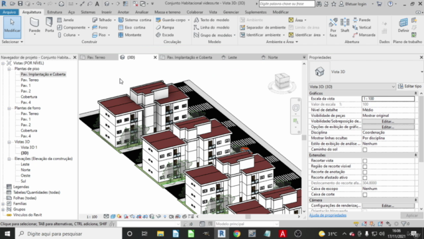Click Texto do modelo tool
The width and height of the screenshot is (424, 239).
pos(211,20)
